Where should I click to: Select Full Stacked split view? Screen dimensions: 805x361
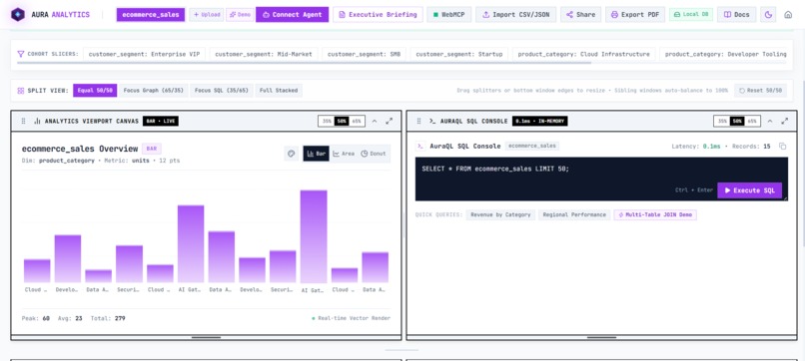(x=279, y=90)
